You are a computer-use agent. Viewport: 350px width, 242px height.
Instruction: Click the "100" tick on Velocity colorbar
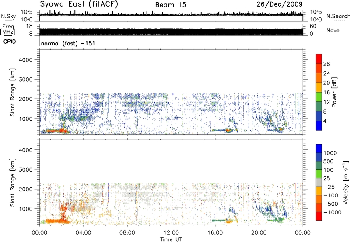tap(329, 170)
